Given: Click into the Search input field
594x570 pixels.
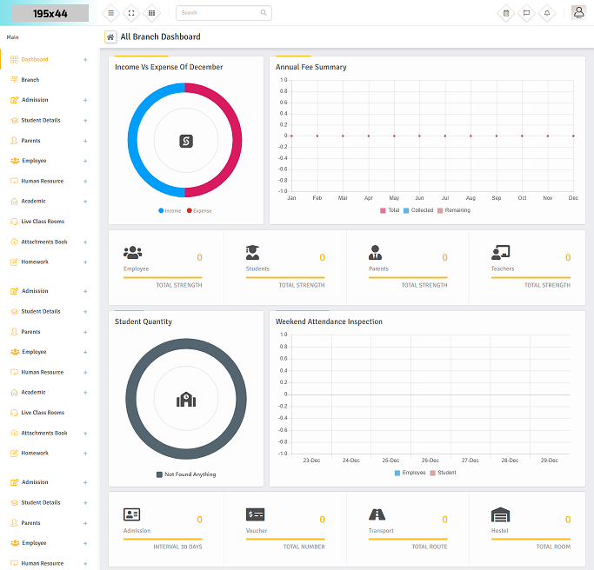Looking at the screenshot, I should pyautogui.click(x=219, y=13).
